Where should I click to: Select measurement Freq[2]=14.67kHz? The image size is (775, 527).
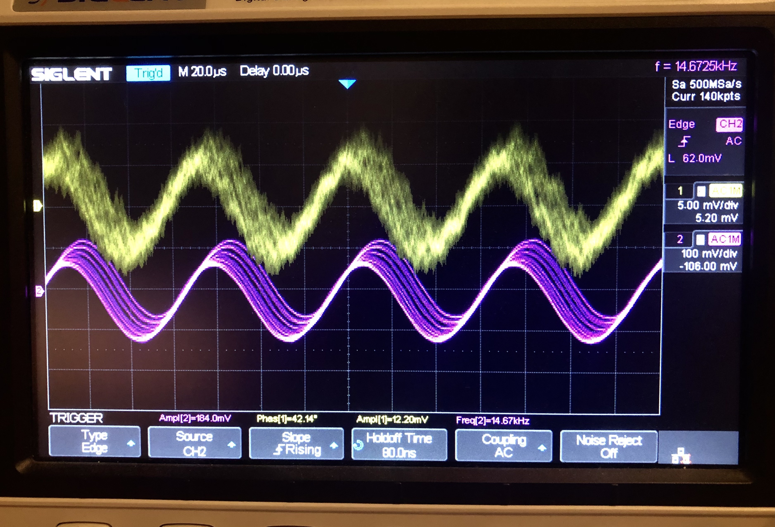point(493,420)
